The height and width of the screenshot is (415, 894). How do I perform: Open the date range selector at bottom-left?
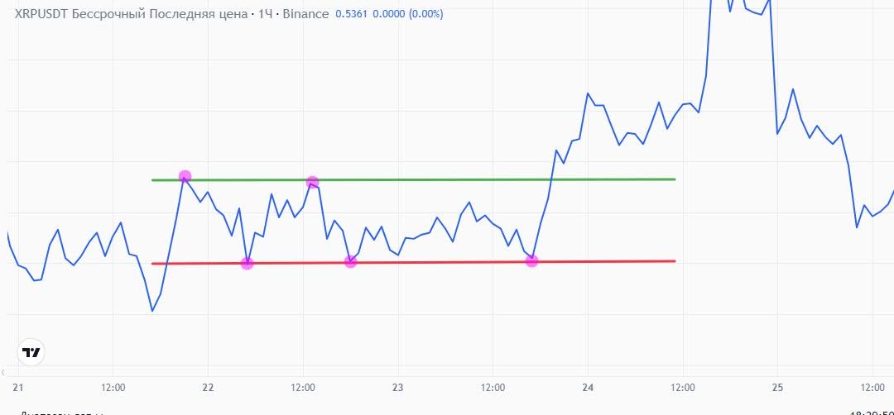61,413
